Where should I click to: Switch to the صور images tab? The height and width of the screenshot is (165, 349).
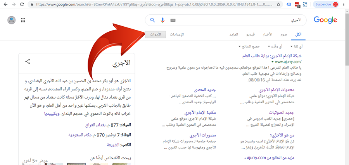(x=284, y=34)
